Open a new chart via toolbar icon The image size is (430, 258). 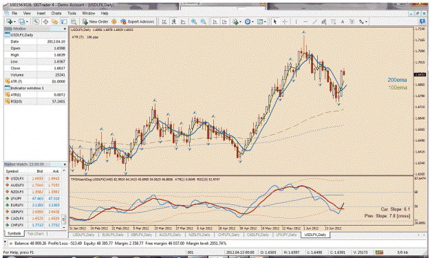click(9, 21)
